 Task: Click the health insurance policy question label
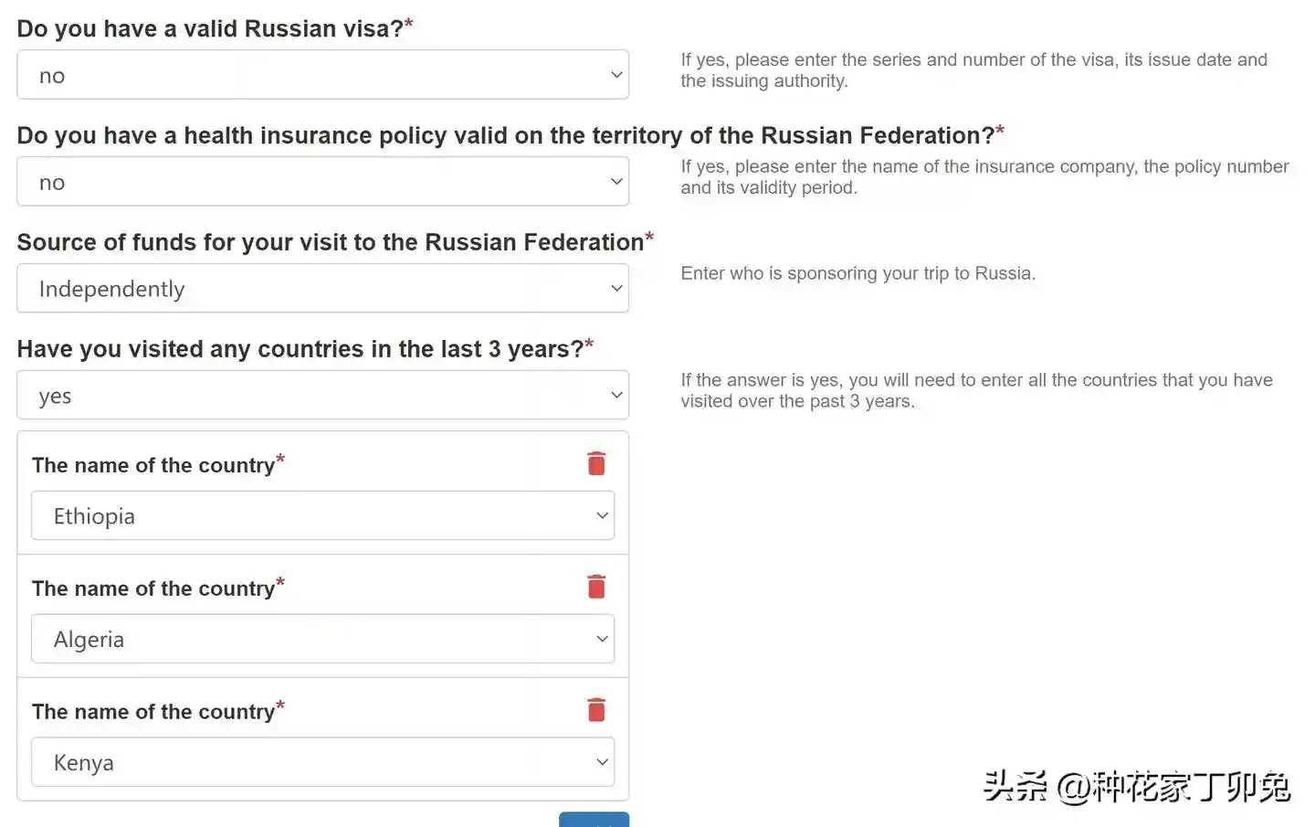tap(505, 135)
